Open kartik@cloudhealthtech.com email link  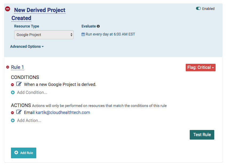tap(63, 113)
